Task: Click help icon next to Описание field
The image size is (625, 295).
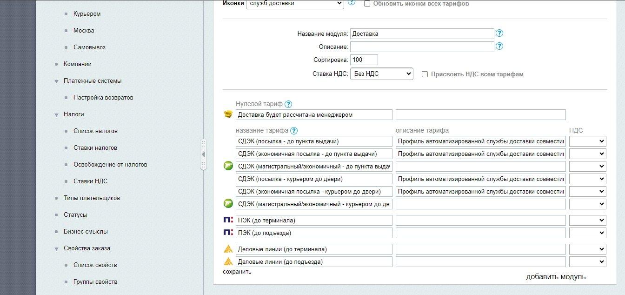Action: point(499,47)
